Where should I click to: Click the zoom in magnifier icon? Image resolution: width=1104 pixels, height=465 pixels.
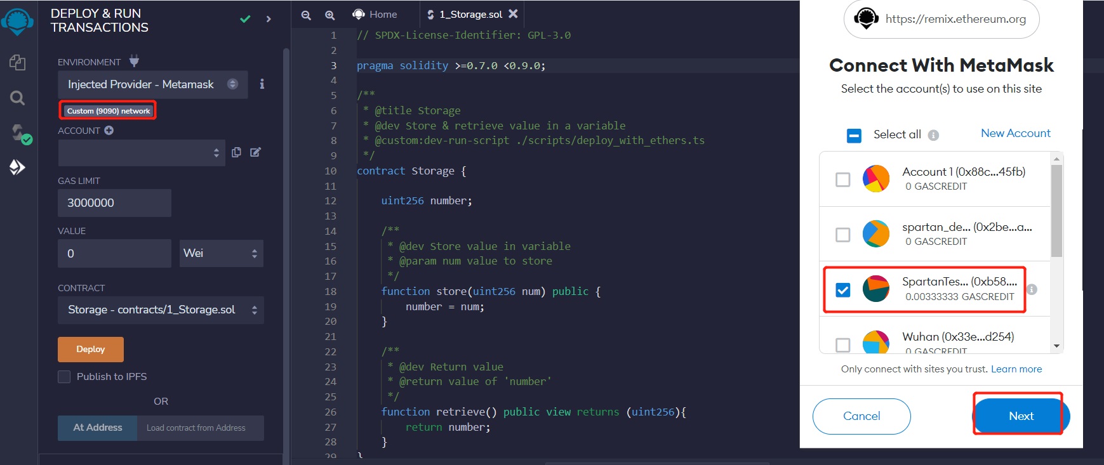coord(329,15)
